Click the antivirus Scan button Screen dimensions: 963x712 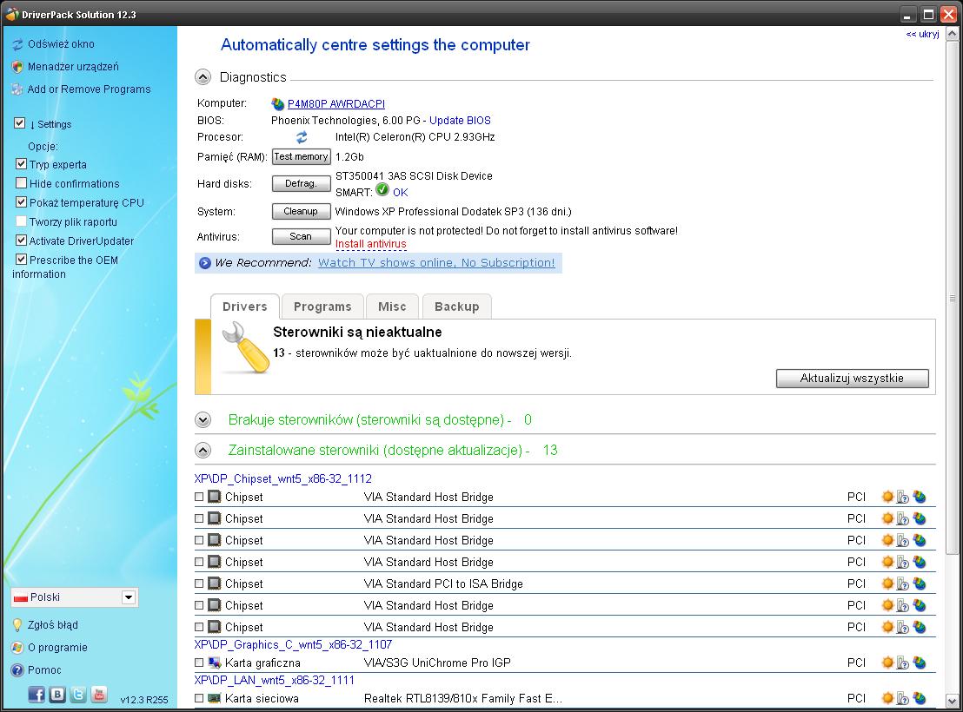(x=301, y=236)
